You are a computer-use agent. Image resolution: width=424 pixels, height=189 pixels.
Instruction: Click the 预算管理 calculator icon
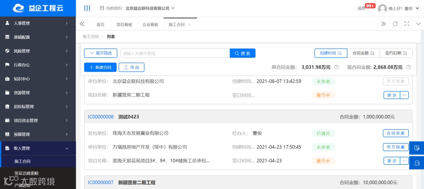7,134
